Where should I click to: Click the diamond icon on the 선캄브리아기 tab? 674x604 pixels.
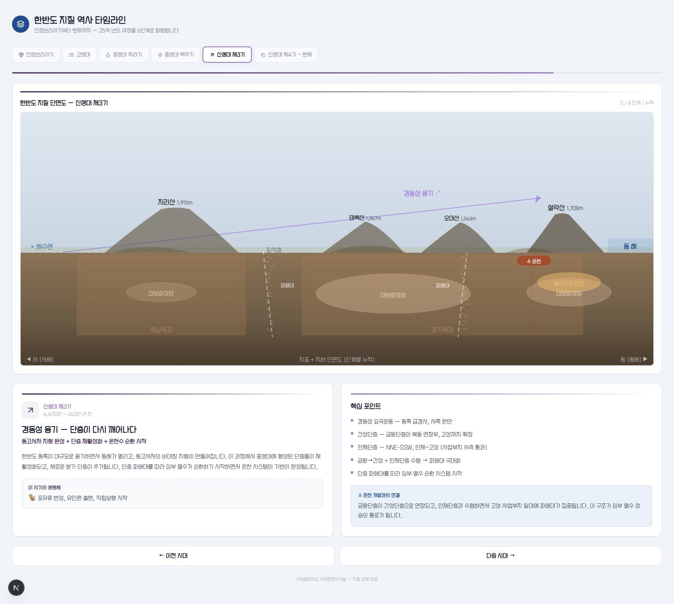pos(21,55)
